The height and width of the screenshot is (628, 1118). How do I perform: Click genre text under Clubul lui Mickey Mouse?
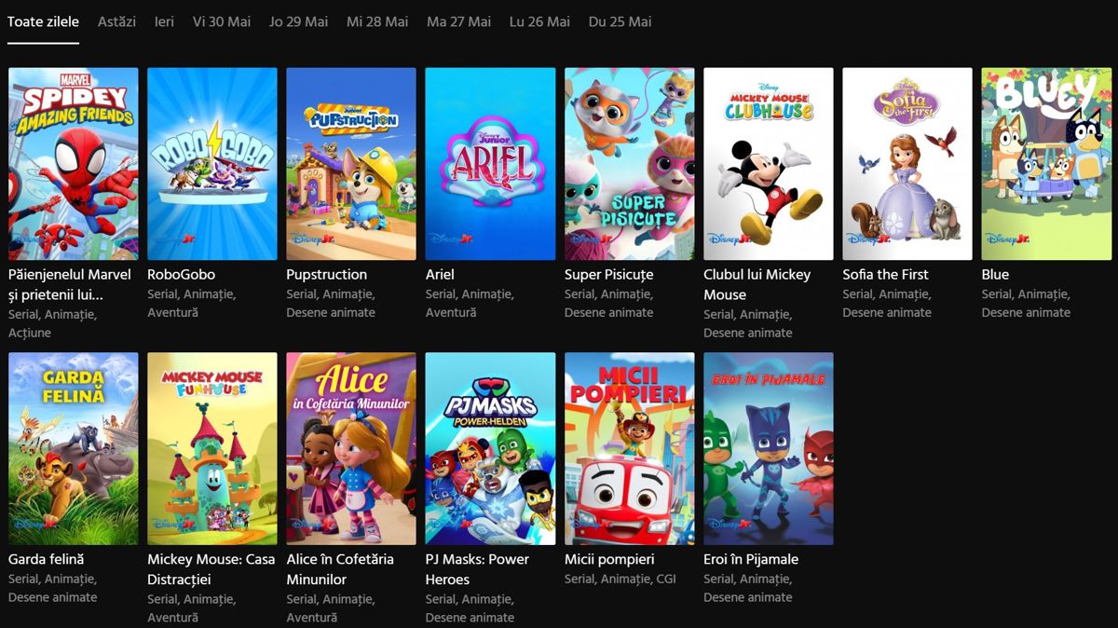click(748, 323)
